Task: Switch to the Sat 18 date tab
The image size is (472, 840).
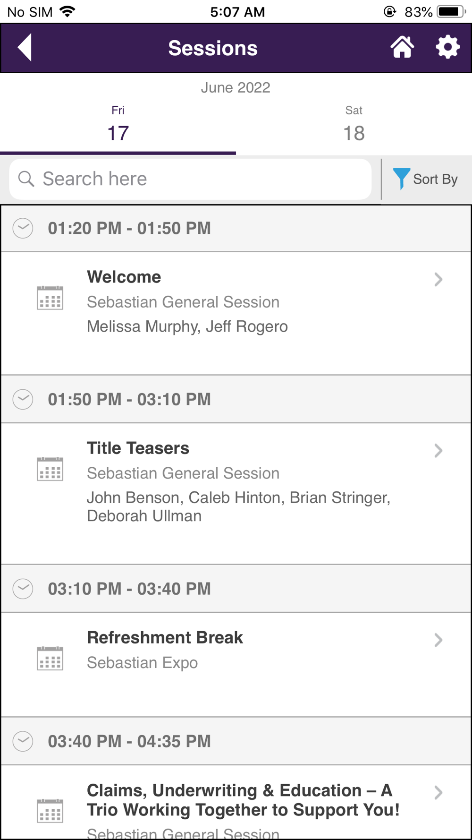Action: click(354, 125)
